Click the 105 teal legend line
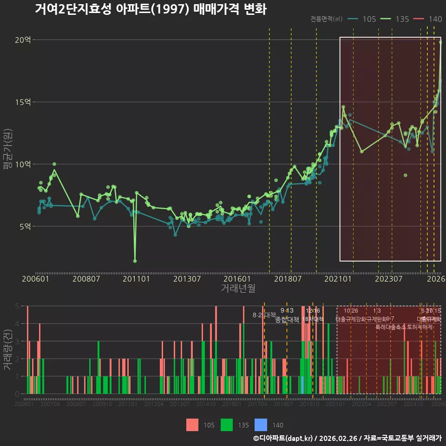The height and width of the screenshot is (446, 446). 353,19
